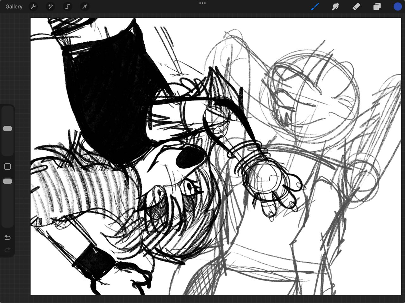Viewport: 405px width, 303px height.
Task: Tap the striped shirt area on canvas
Action: coord(79,190)
